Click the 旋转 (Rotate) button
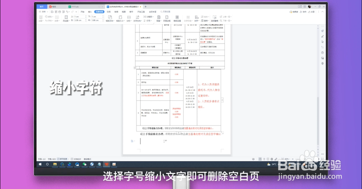The width and height of the screenshot is (362, 189). pos(205,21)
